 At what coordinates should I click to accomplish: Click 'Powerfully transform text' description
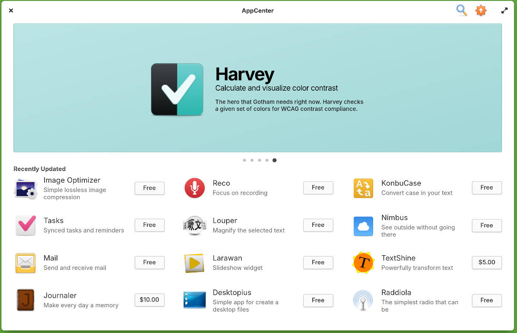[417, 268]
